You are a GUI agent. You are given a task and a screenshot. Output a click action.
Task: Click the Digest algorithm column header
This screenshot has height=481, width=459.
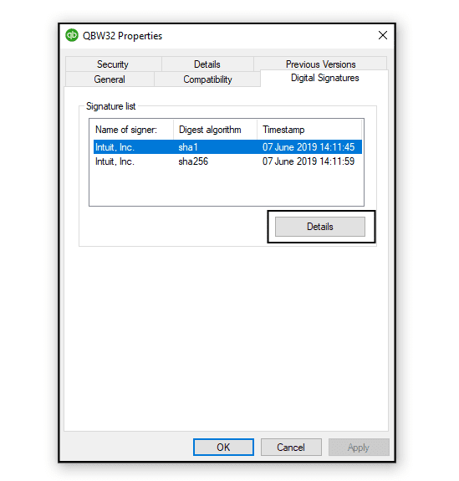(x=215, y=130)
